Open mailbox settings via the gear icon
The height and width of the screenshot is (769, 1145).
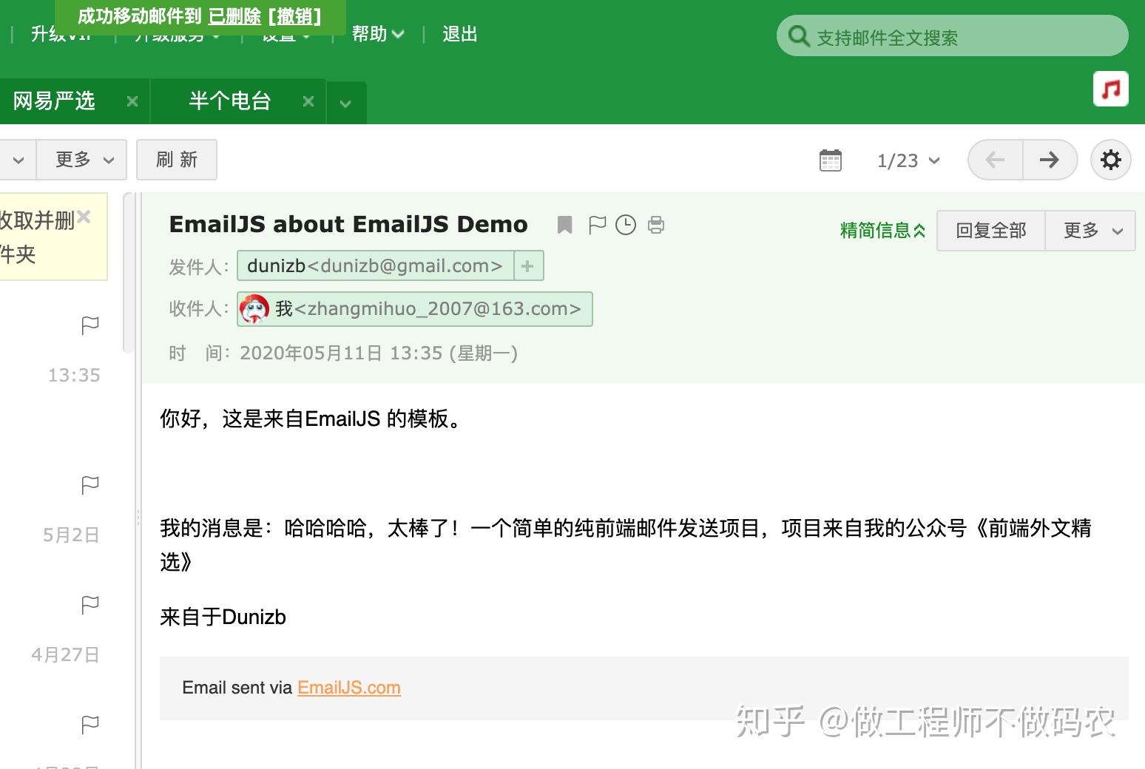[x=1109, y=160]
